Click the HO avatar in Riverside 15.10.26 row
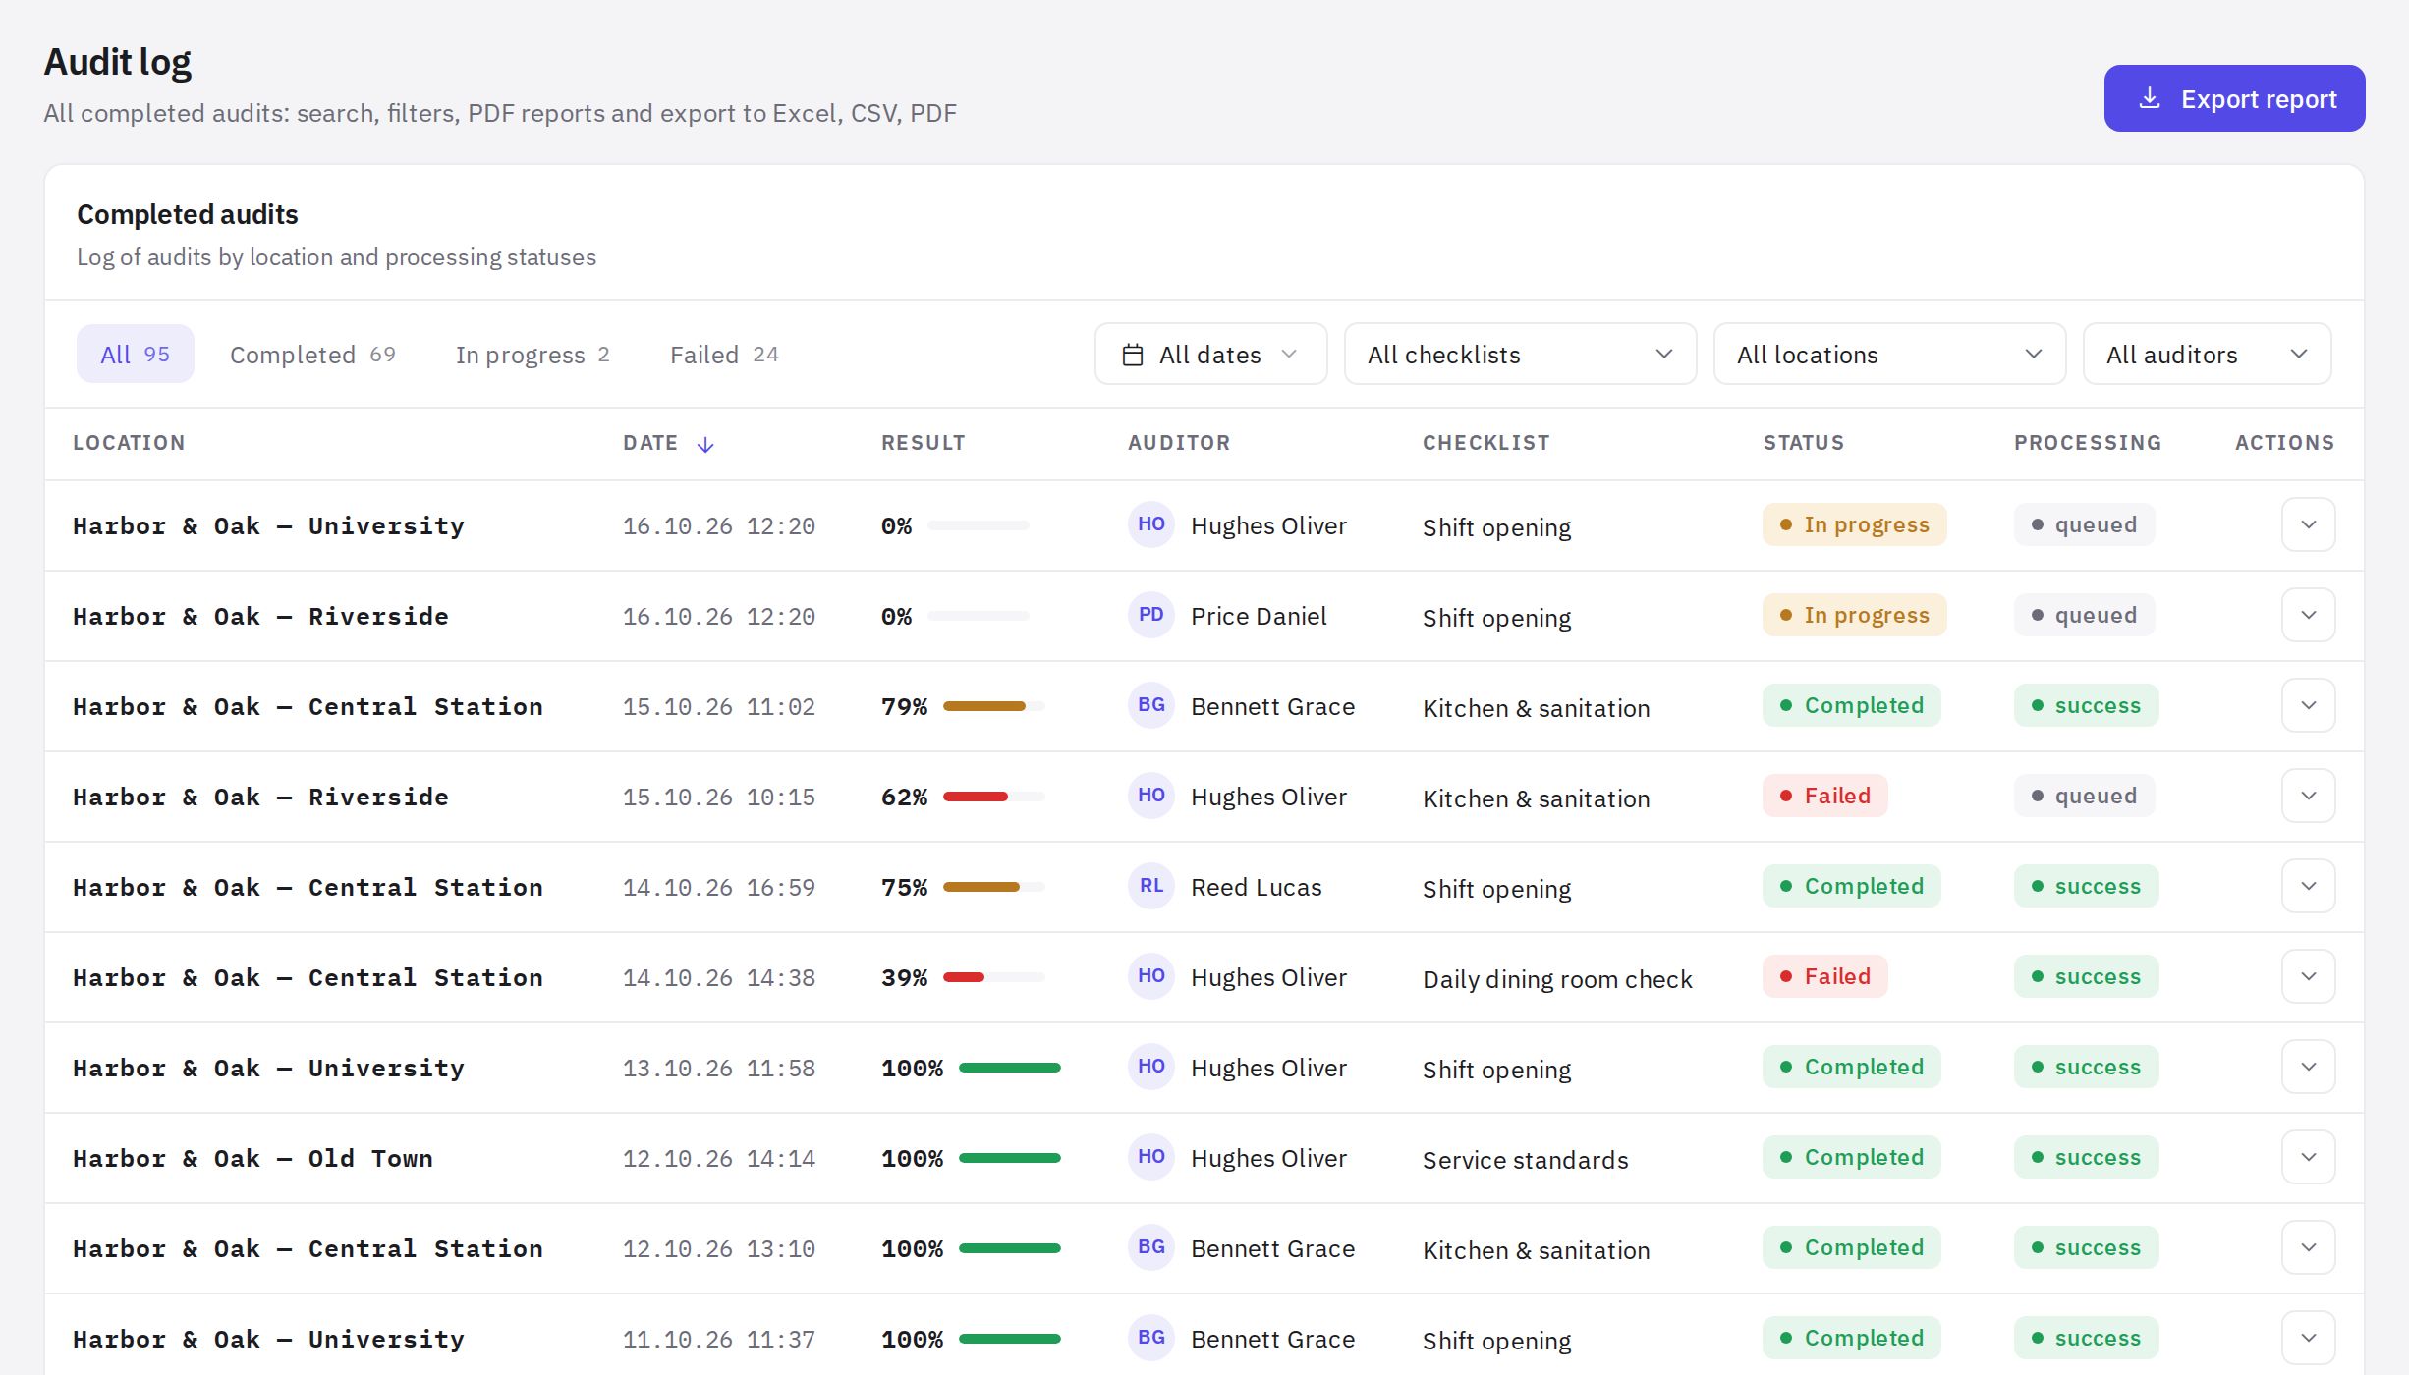 point(1151,796)
